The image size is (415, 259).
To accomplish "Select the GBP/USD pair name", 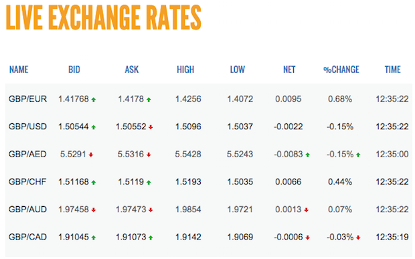I will 27,126.
